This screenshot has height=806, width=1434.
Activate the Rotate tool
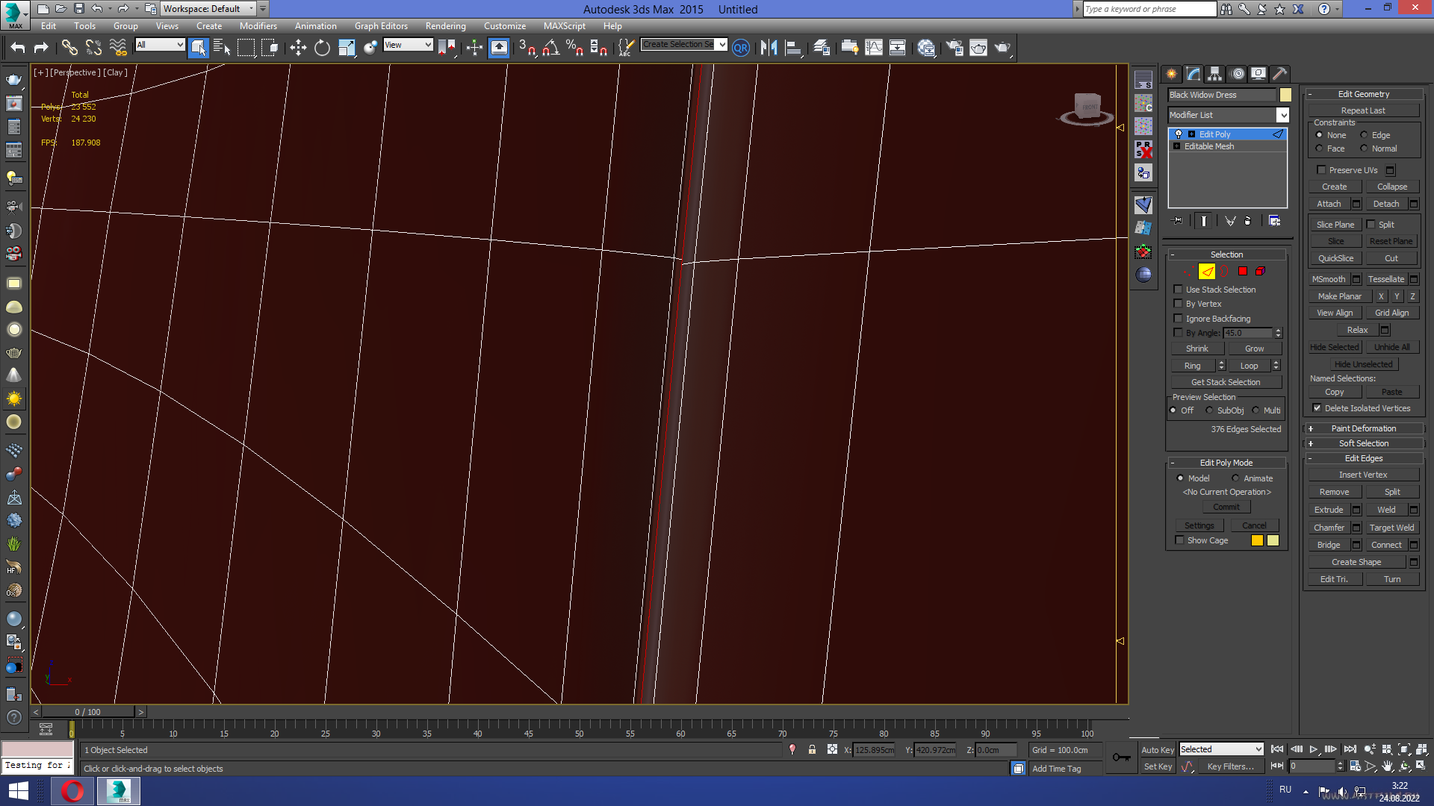coord(322,48)
